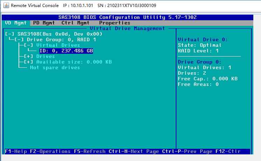Click the Remote Virtual Console window title
The image size is (261, 161).
(x=35, y=6)
